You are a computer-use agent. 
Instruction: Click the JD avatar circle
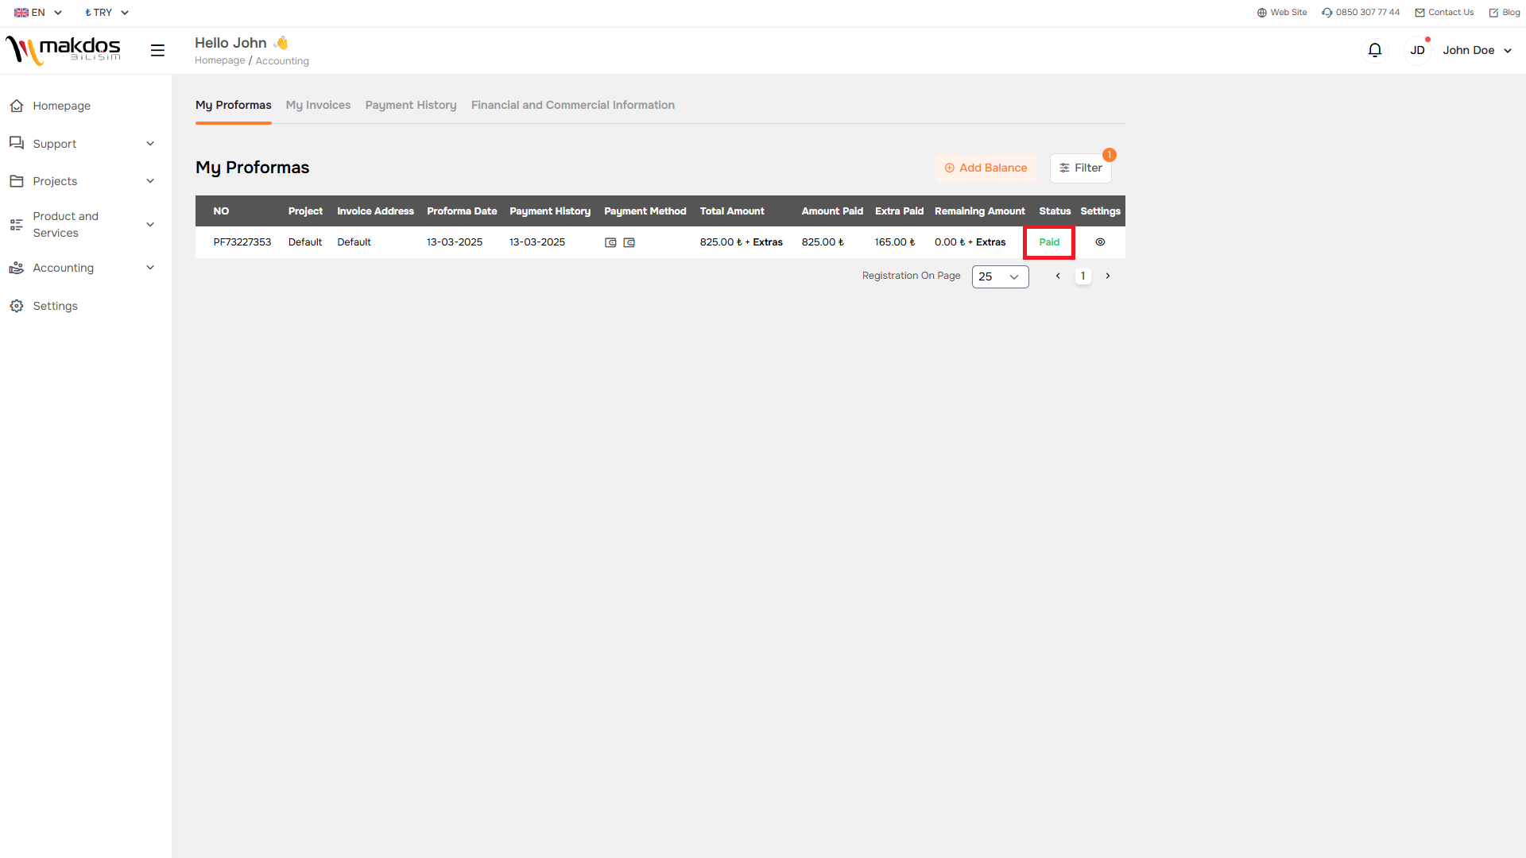coord(1417,50)
